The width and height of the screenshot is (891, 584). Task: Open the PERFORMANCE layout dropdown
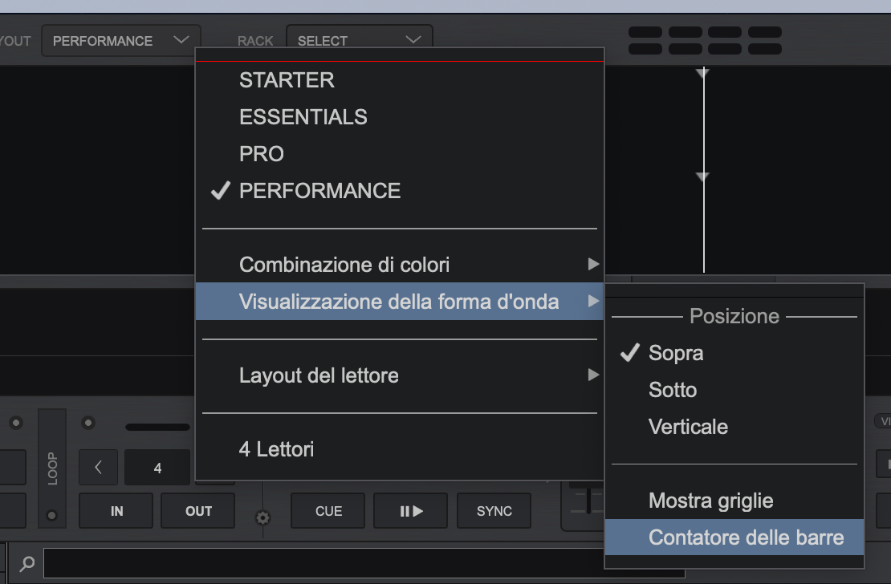coord(120,40)
